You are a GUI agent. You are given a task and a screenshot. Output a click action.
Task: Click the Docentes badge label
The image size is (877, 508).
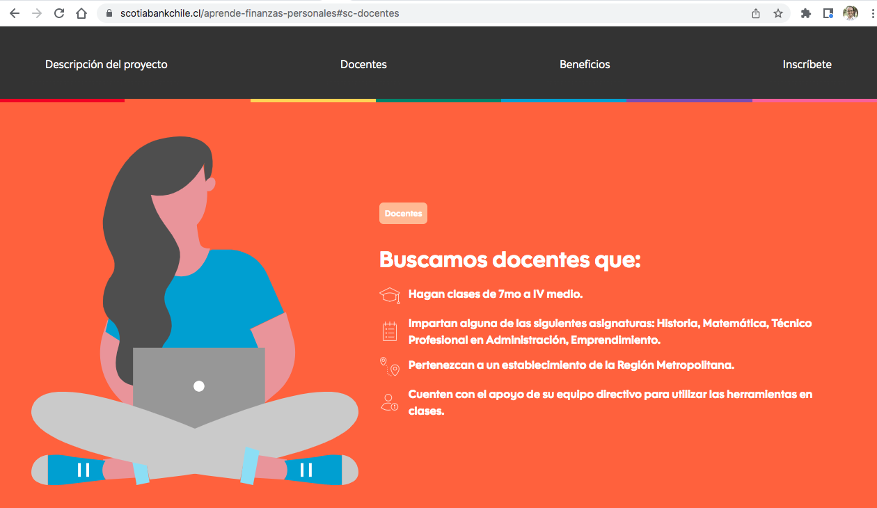coord(403,214)
